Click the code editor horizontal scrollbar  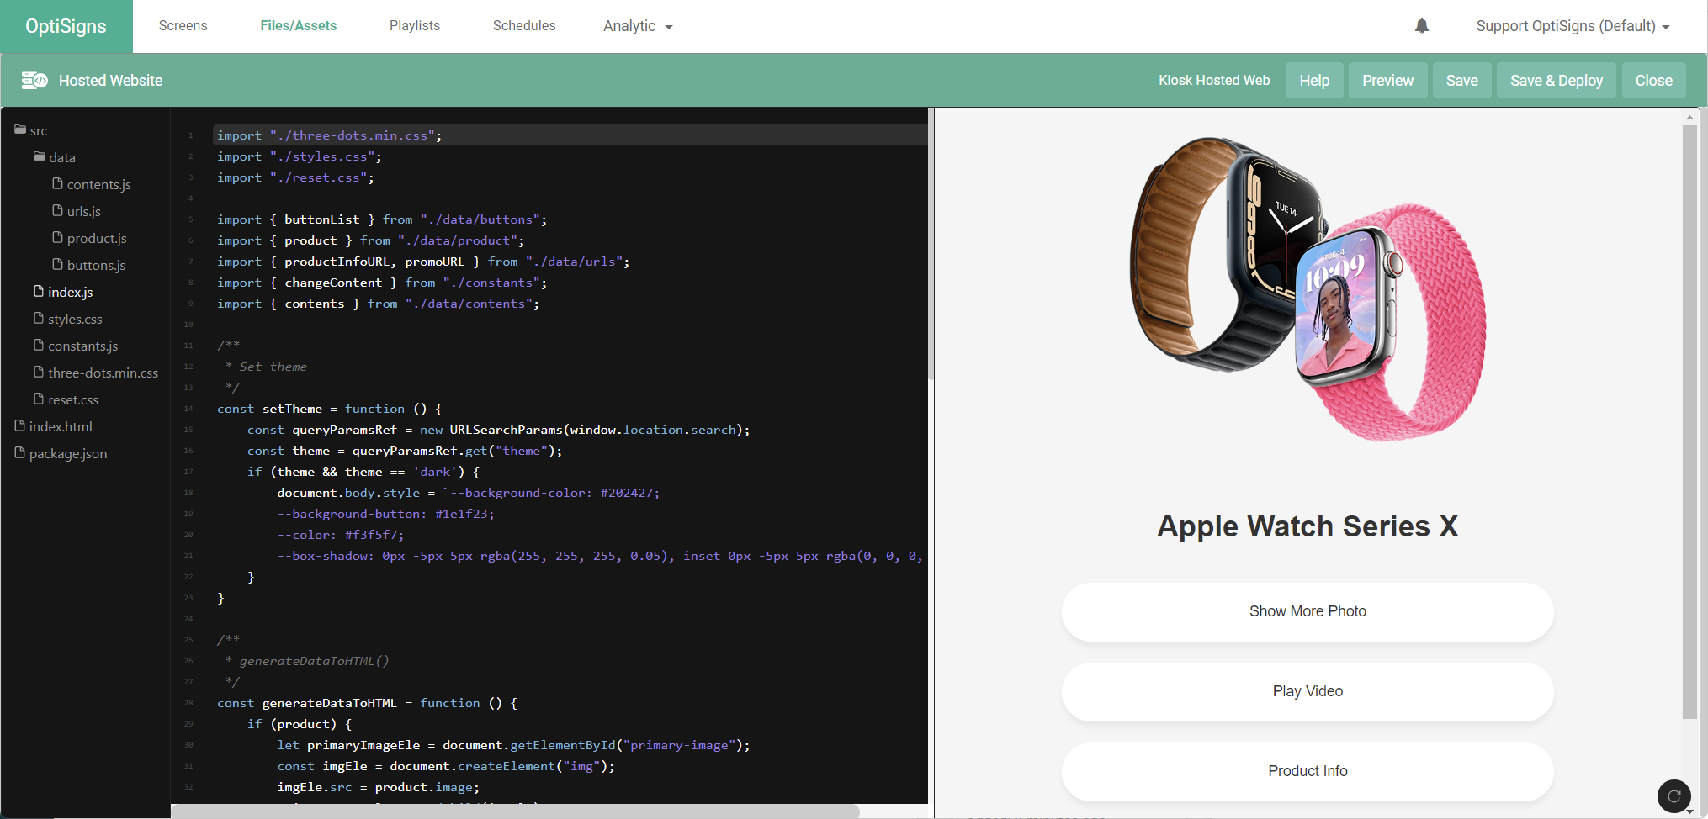(515, 811)
